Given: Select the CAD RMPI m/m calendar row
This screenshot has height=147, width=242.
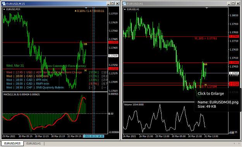Looking at the screenshot, I should pyautogui.click(x=57, y=84).
